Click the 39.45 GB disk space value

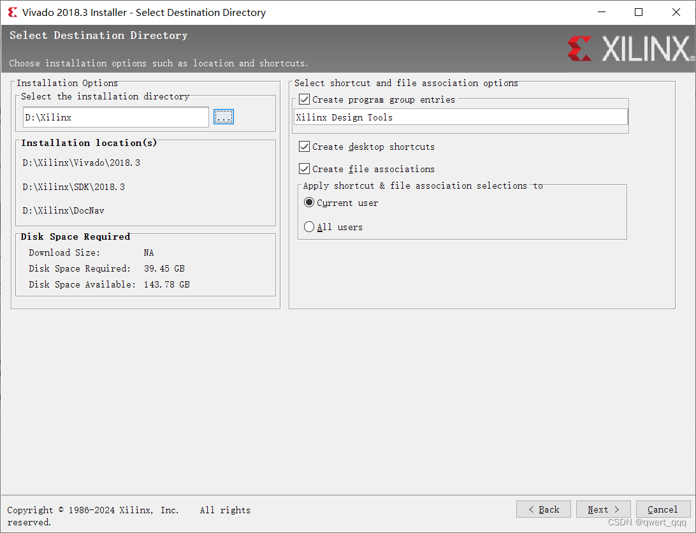click(164, 268)
